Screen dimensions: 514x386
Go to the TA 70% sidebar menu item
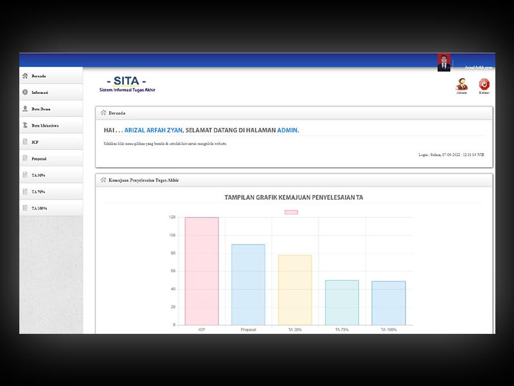(39, 192)
